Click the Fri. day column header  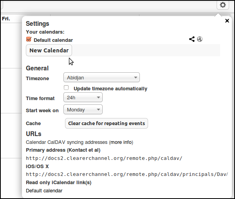click(6, 18)
